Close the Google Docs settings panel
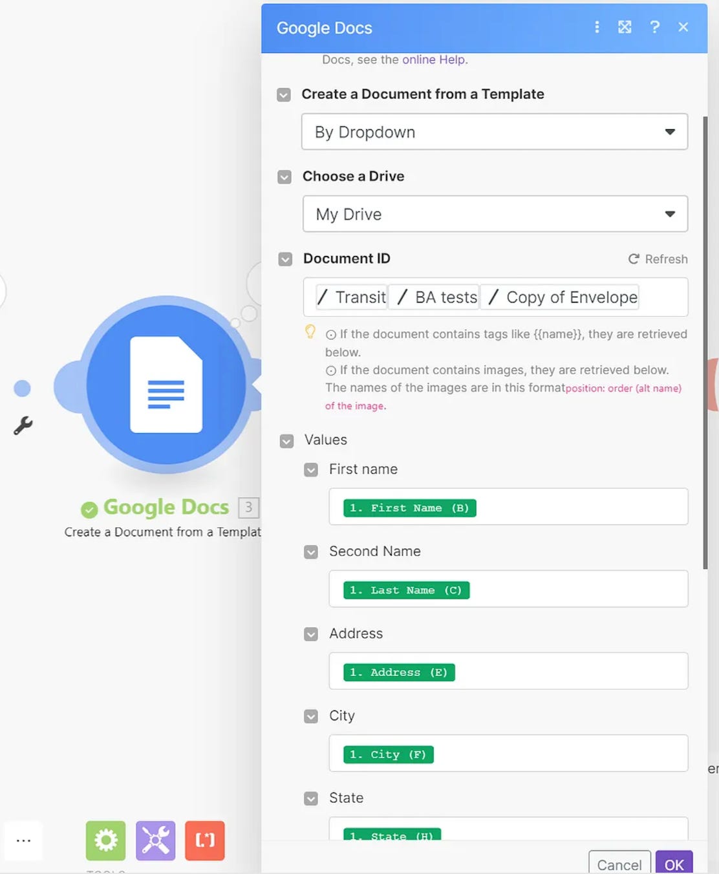Image resolution: width=719 pixels, height=874 pixels. (683, 27)
